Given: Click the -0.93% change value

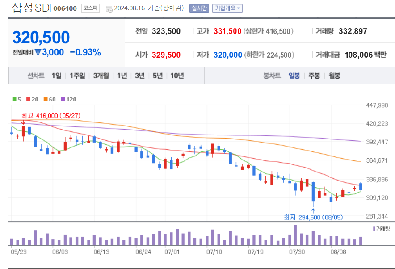Looking at the screenshot, I should 85,52.
